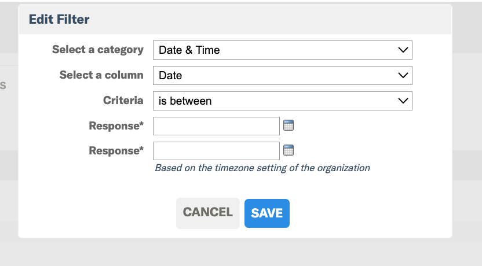482x266 pixels.
Task: Click the 'Select a category' label
Action: (98, 50)
